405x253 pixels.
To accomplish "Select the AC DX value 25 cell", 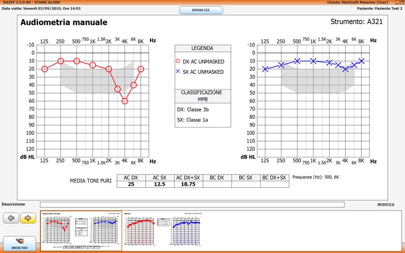I will [131, 184].
